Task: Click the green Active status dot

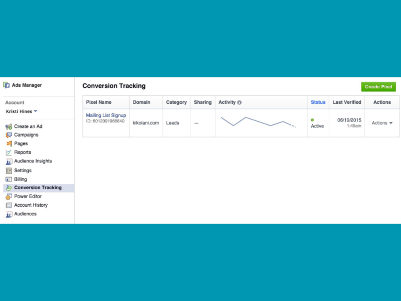Action: click(x=312, y=120)
